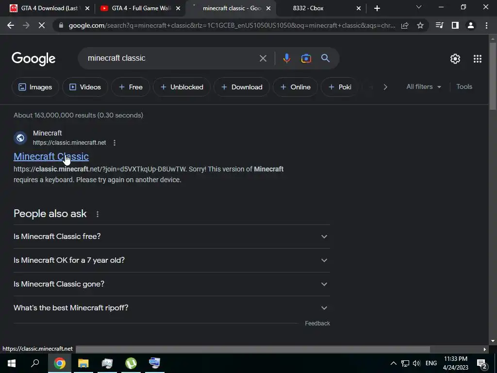Open People also ask options menu
This screenshot has height=373, width=497.
click(98, 214)
